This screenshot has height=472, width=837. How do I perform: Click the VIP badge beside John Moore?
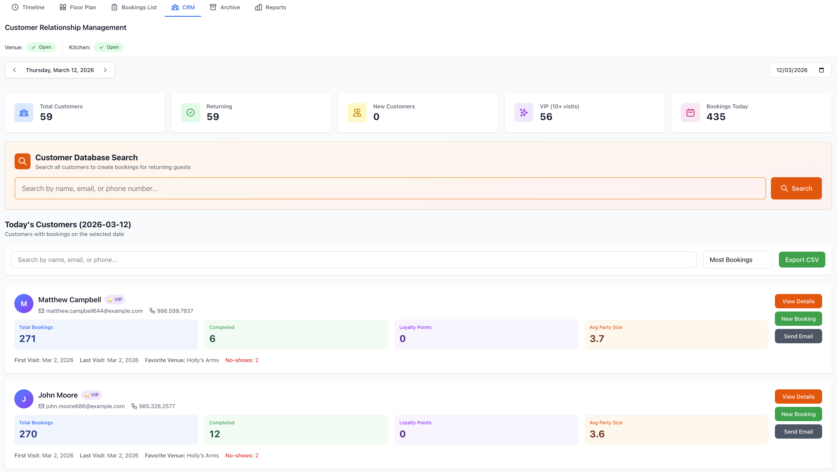click(91, 395)
